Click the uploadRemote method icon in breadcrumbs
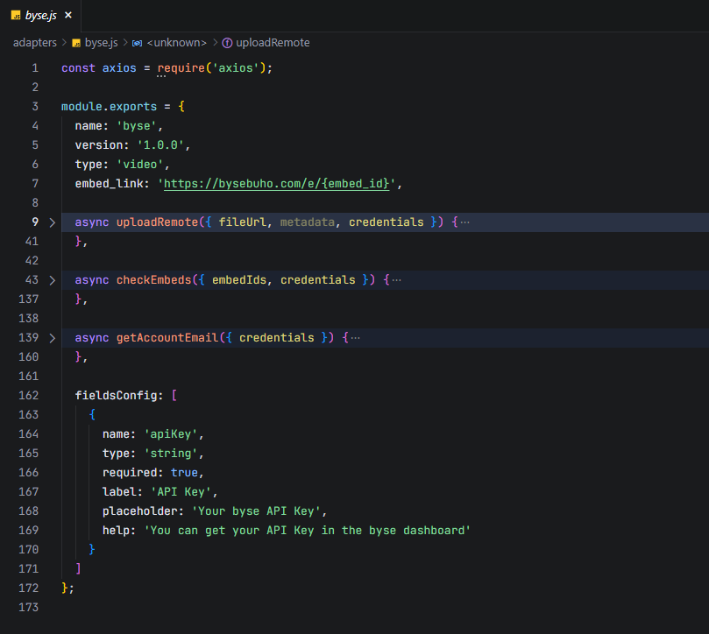This screenshot has height=634, width=709. 227,42
